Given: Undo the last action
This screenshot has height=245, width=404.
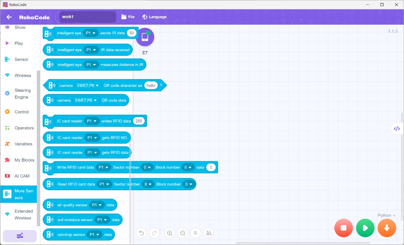Looking at the screenshot, I should coord(141,233).
